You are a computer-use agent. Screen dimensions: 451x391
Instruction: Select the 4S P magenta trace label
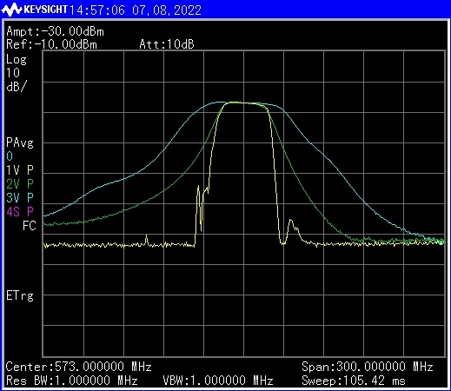(x=20, y=212)
